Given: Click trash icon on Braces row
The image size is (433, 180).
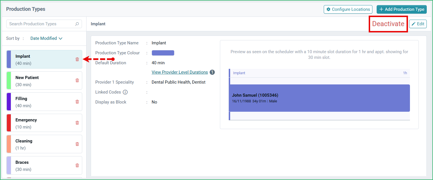Looking at the screenshot, I should [77, 165].
